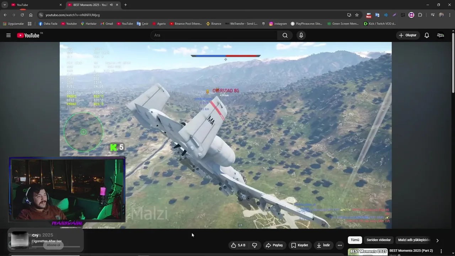
Task: Subscribe using Abone ol button
Action: [x=53, y=245]
